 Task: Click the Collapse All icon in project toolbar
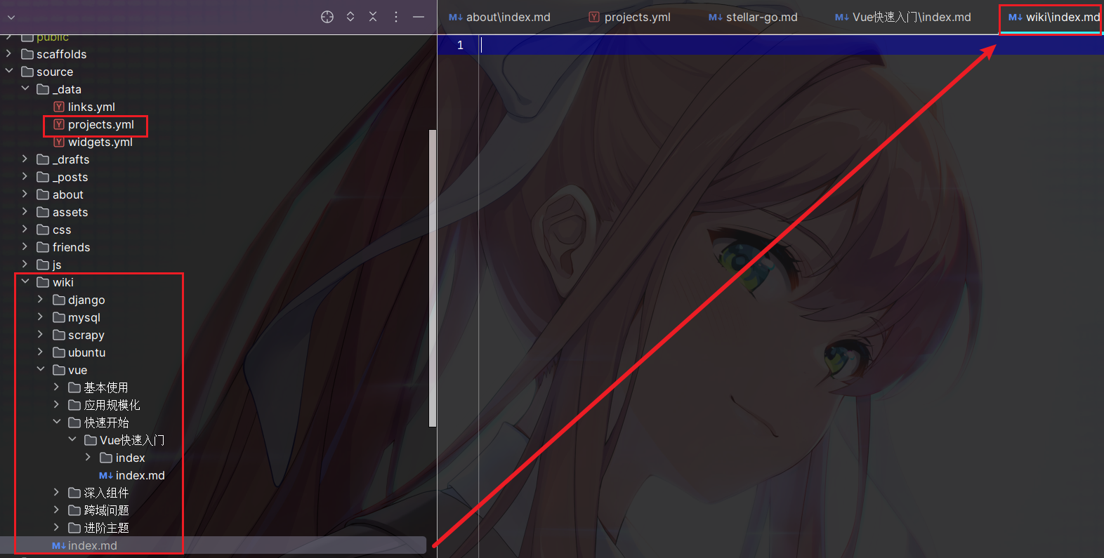[x=373, y=17]
